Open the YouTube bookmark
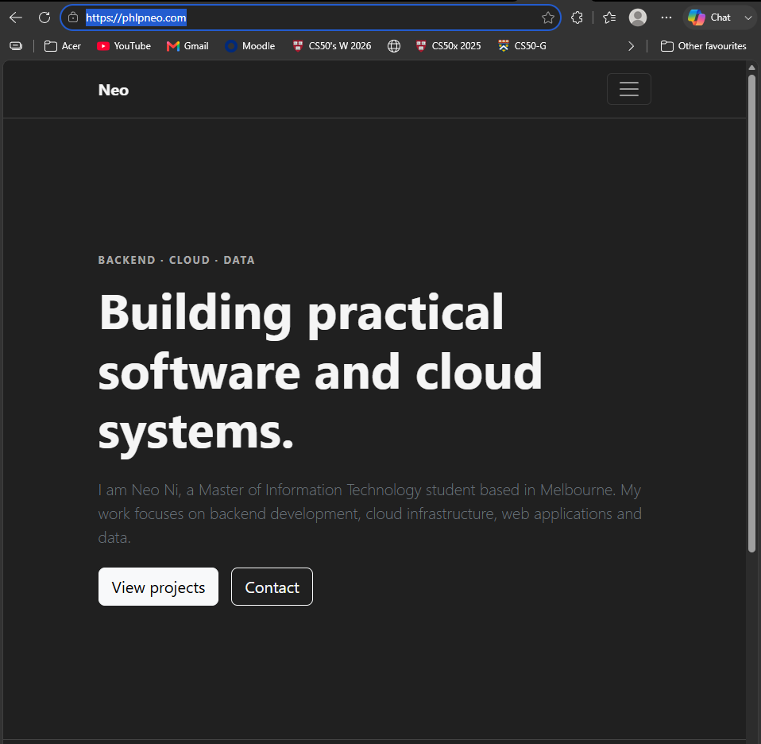Viewport: 761px width, 744px height. 124,46
